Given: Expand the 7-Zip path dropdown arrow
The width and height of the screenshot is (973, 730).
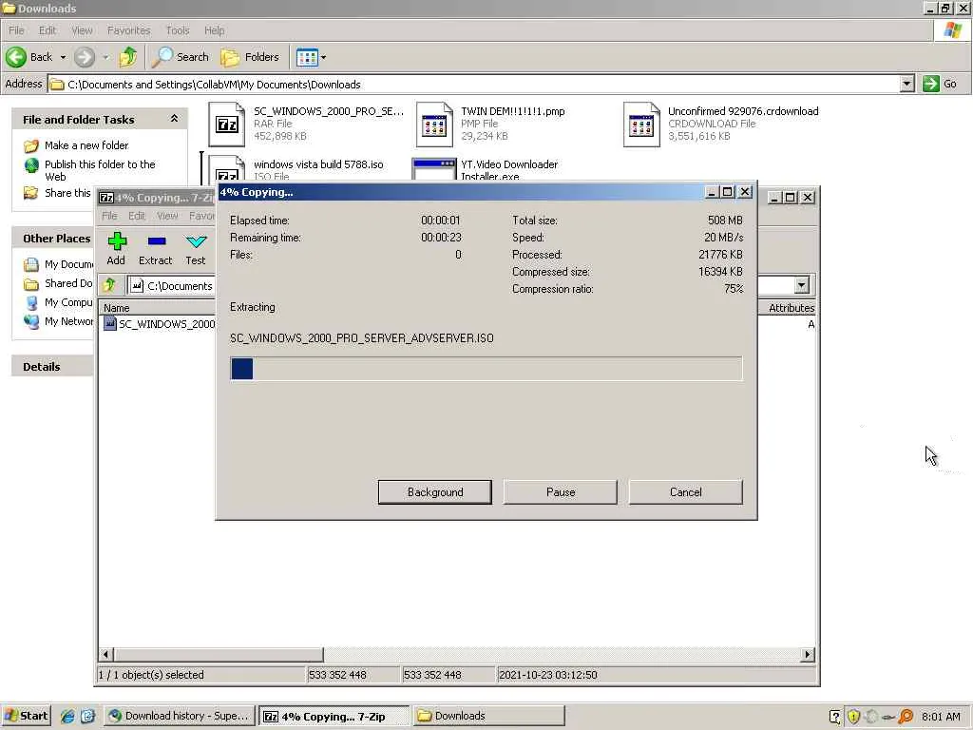Looking at the screenshot, I should (801, 285).
